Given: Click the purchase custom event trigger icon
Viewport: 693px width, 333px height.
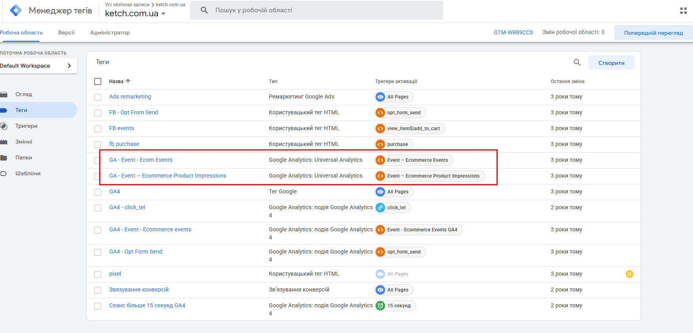Looking at the screenshot, I should pos(380,144).
